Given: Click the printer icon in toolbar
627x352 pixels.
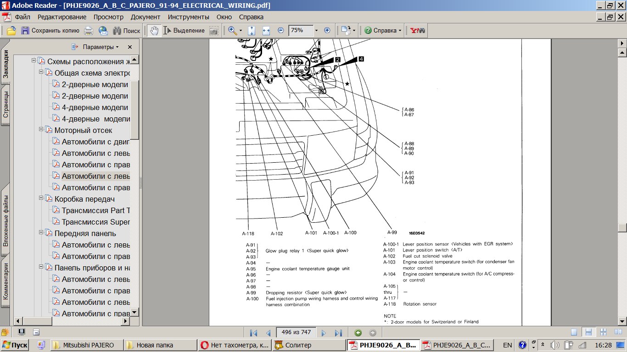Looking at the screenshot, I should coord(89,31).
